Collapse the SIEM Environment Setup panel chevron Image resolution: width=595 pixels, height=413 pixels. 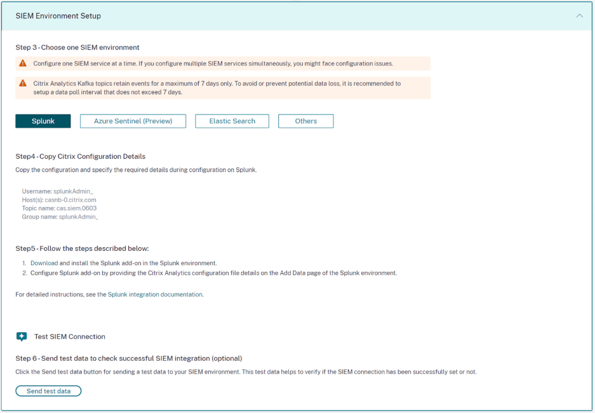(x=579, y=16)
